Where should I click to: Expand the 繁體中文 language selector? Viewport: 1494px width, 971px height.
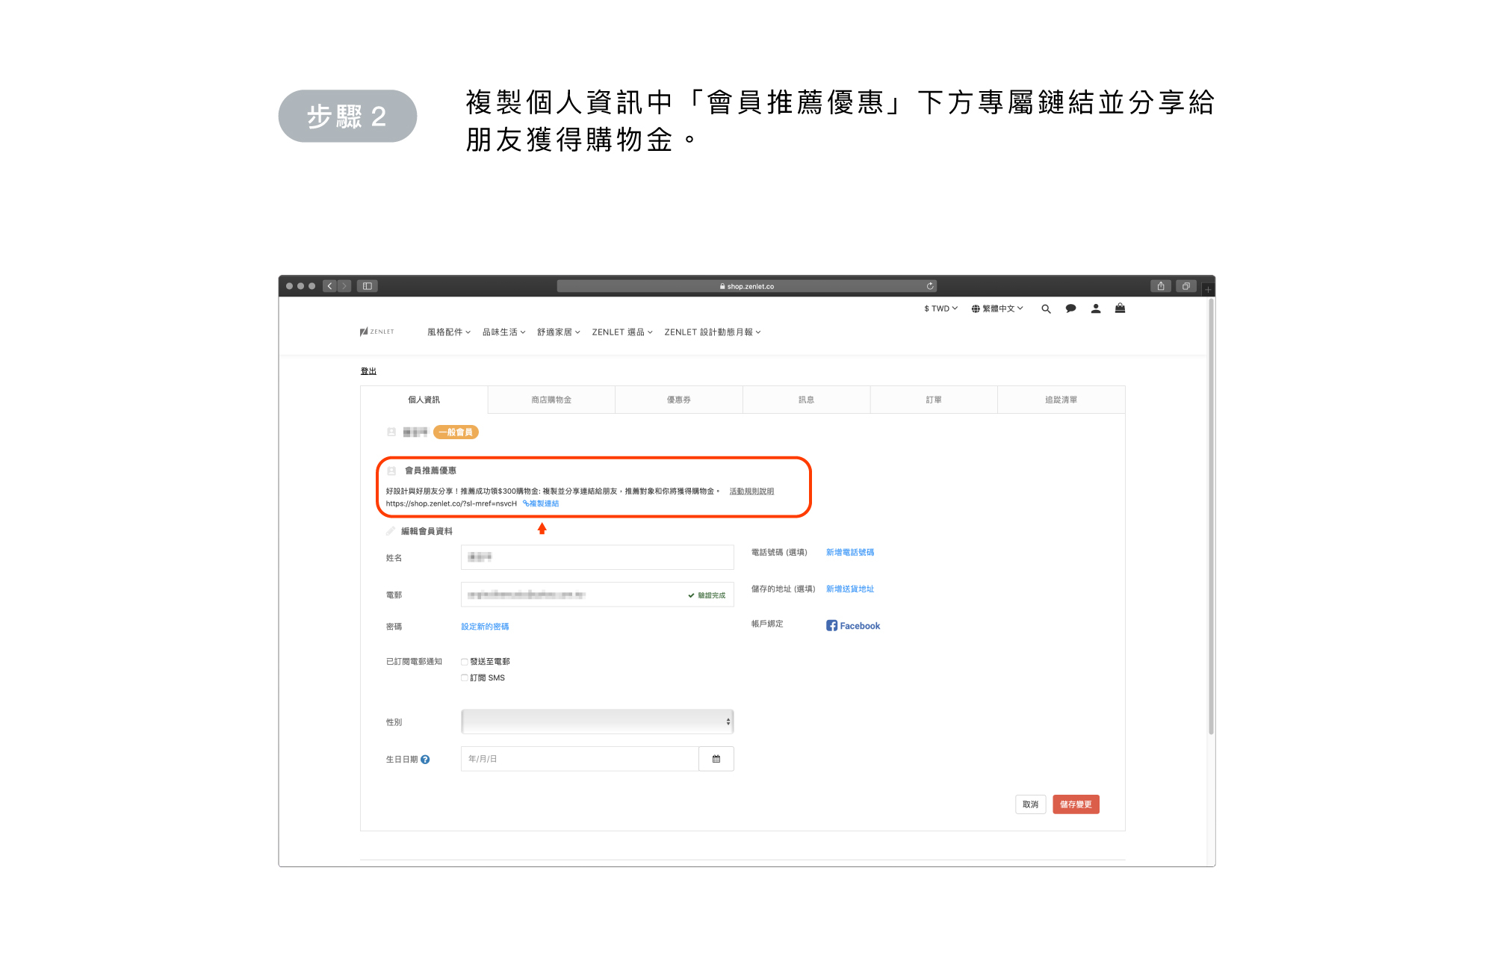pos(997,308)
